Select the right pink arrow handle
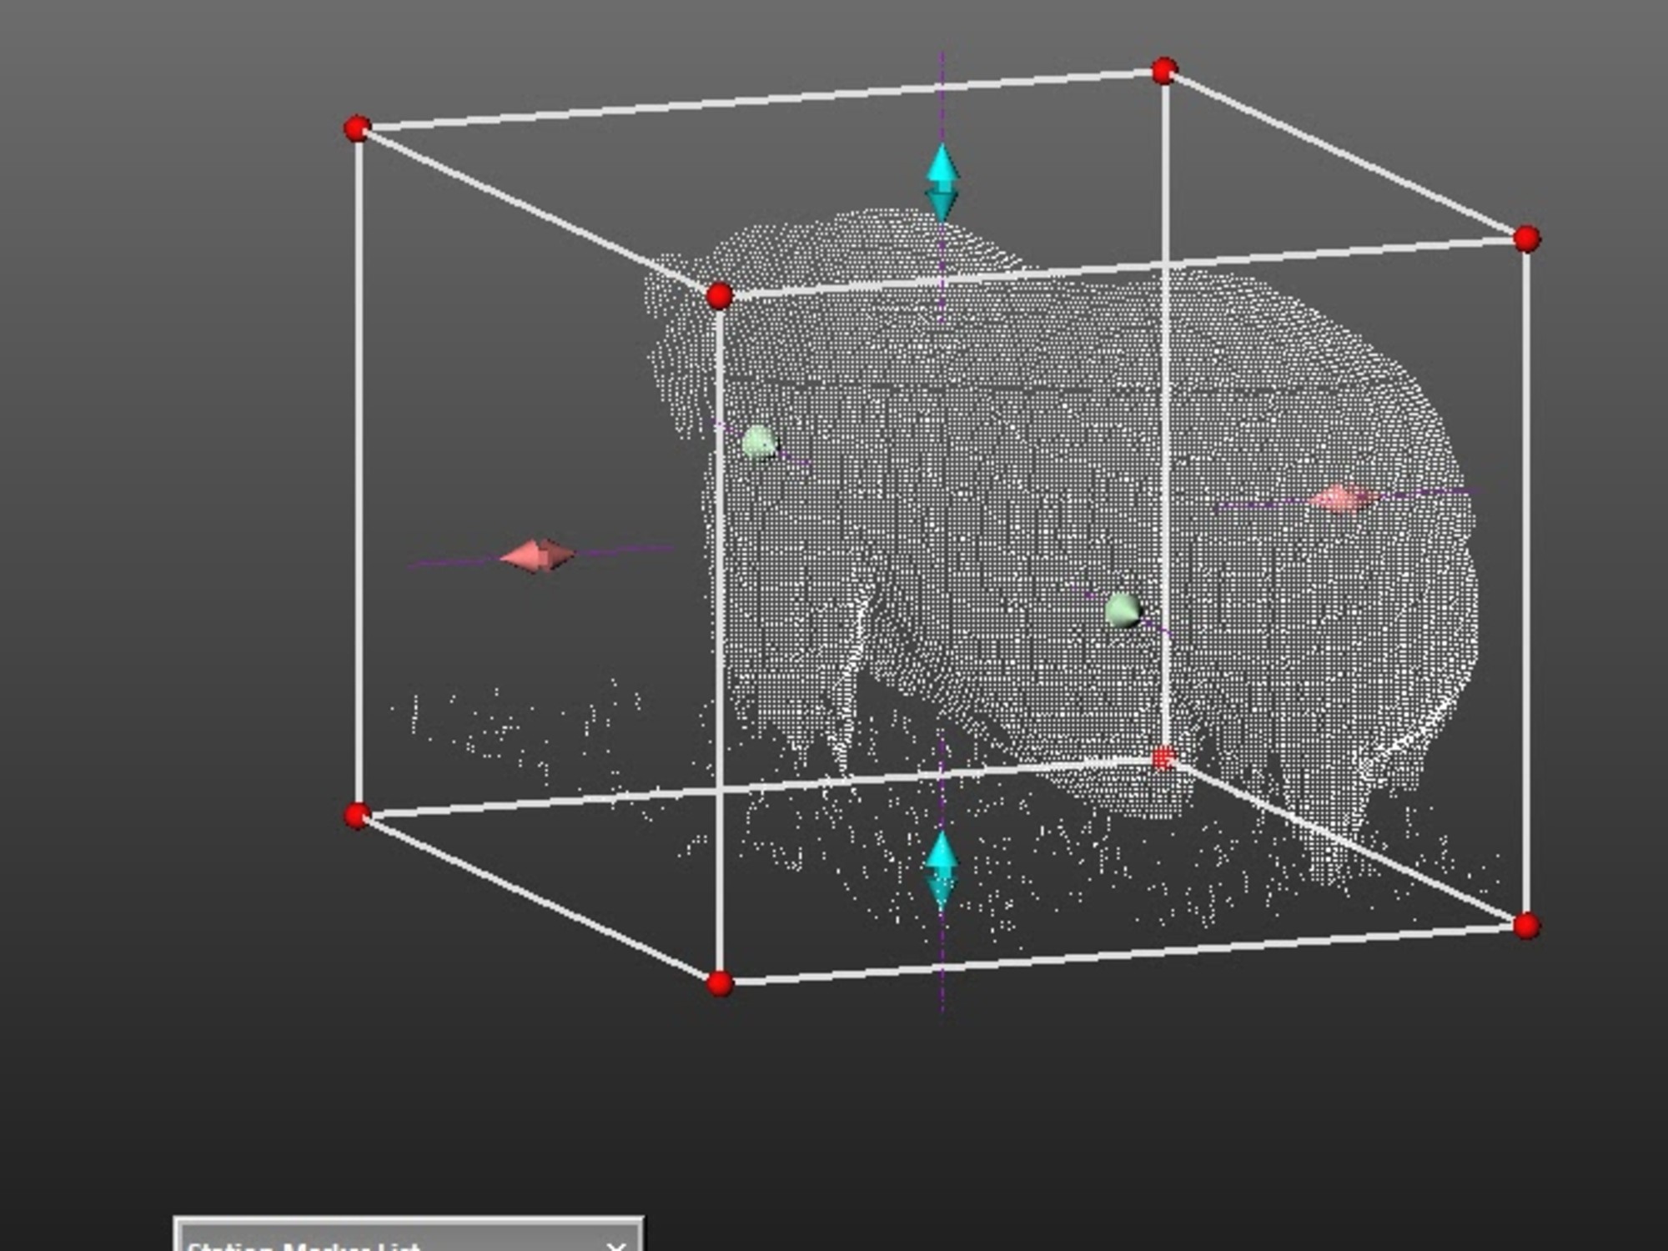 1339,499
